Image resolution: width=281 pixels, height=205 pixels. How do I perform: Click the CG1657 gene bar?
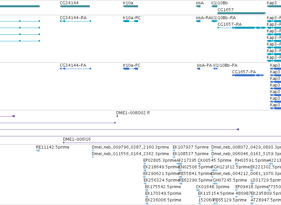point(242,13)
